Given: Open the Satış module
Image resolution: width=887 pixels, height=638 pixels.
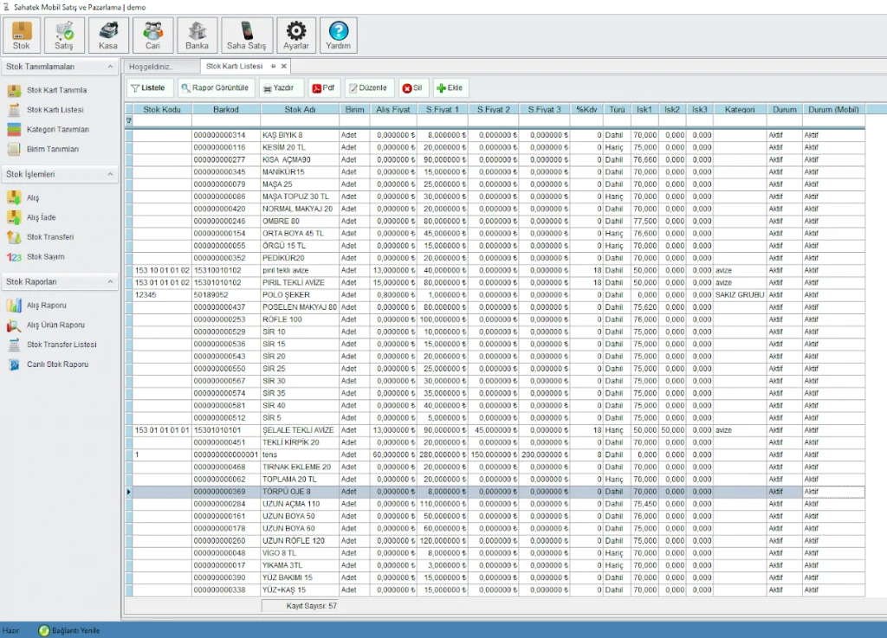Looking at the screenshot, I should click(64, 35).
